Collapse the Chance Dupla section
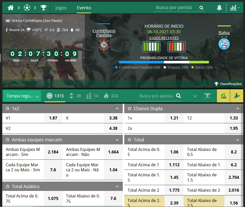 (x=237, y=108)
